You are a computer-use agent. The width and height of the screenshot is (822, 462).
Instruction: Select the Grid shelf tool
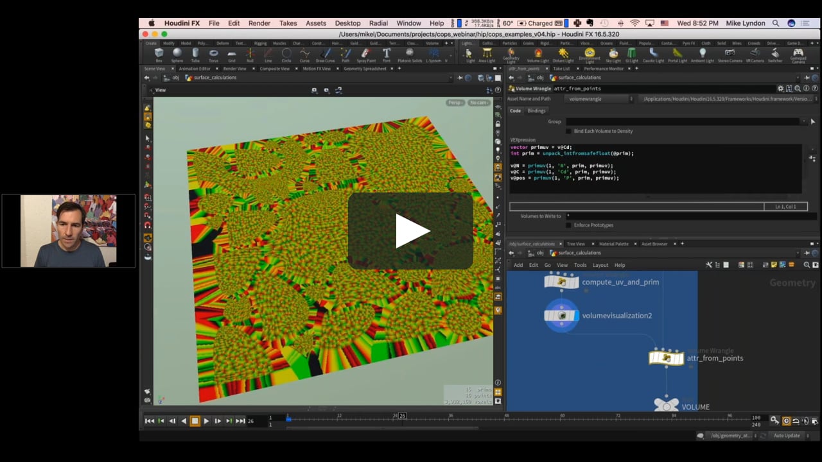(232, 55)
